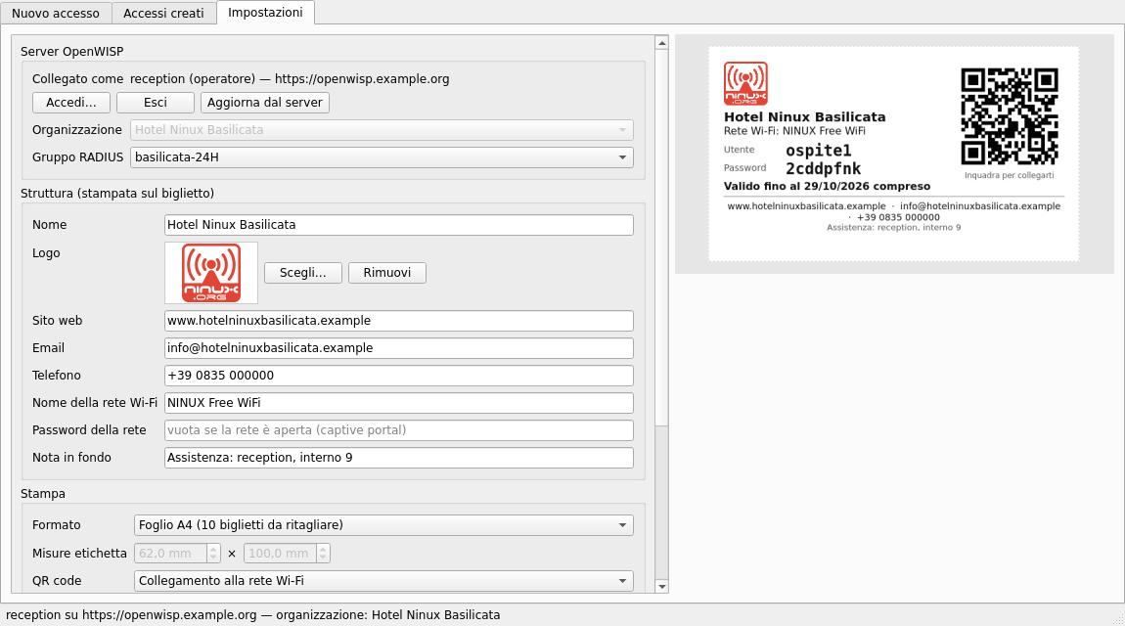This screenshot has height=626, width=1125.
Task: Click the 100,0 mm label height spinbox
Action: (287, 554)
